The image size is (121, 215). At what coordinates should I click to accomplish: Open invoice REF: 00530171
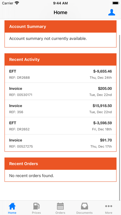coord(60,91)
